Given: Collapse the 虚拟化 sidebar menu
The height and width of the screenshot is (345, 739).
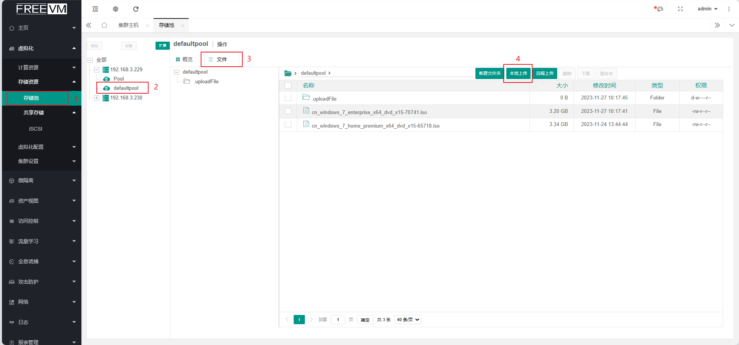Looking at the screenshot, I should click(x=42, y=48).
